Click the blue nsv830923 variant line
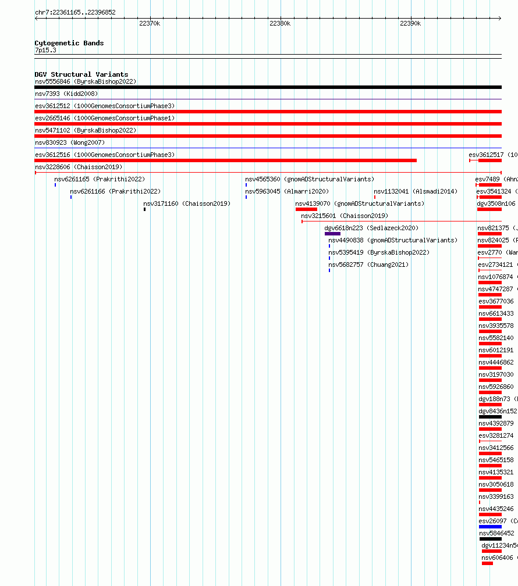 (x=268, y=148)
